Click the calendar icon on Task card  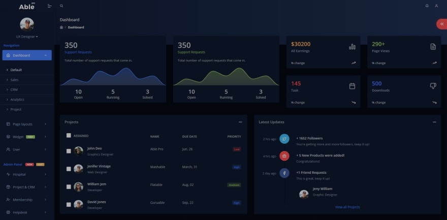pyautogui.click(x=352, y=86)
